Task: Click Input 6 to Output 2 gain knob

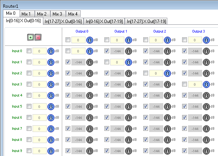Action: point(167,118)
